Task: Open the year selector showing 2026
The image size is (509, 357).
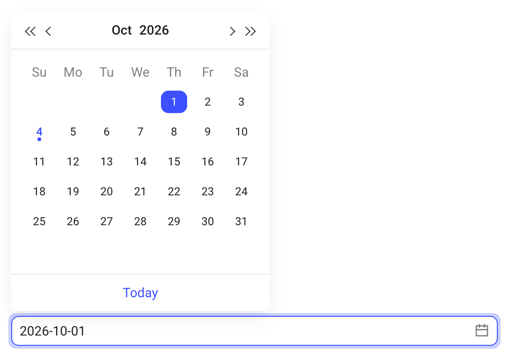Action: tap(154, 30)
